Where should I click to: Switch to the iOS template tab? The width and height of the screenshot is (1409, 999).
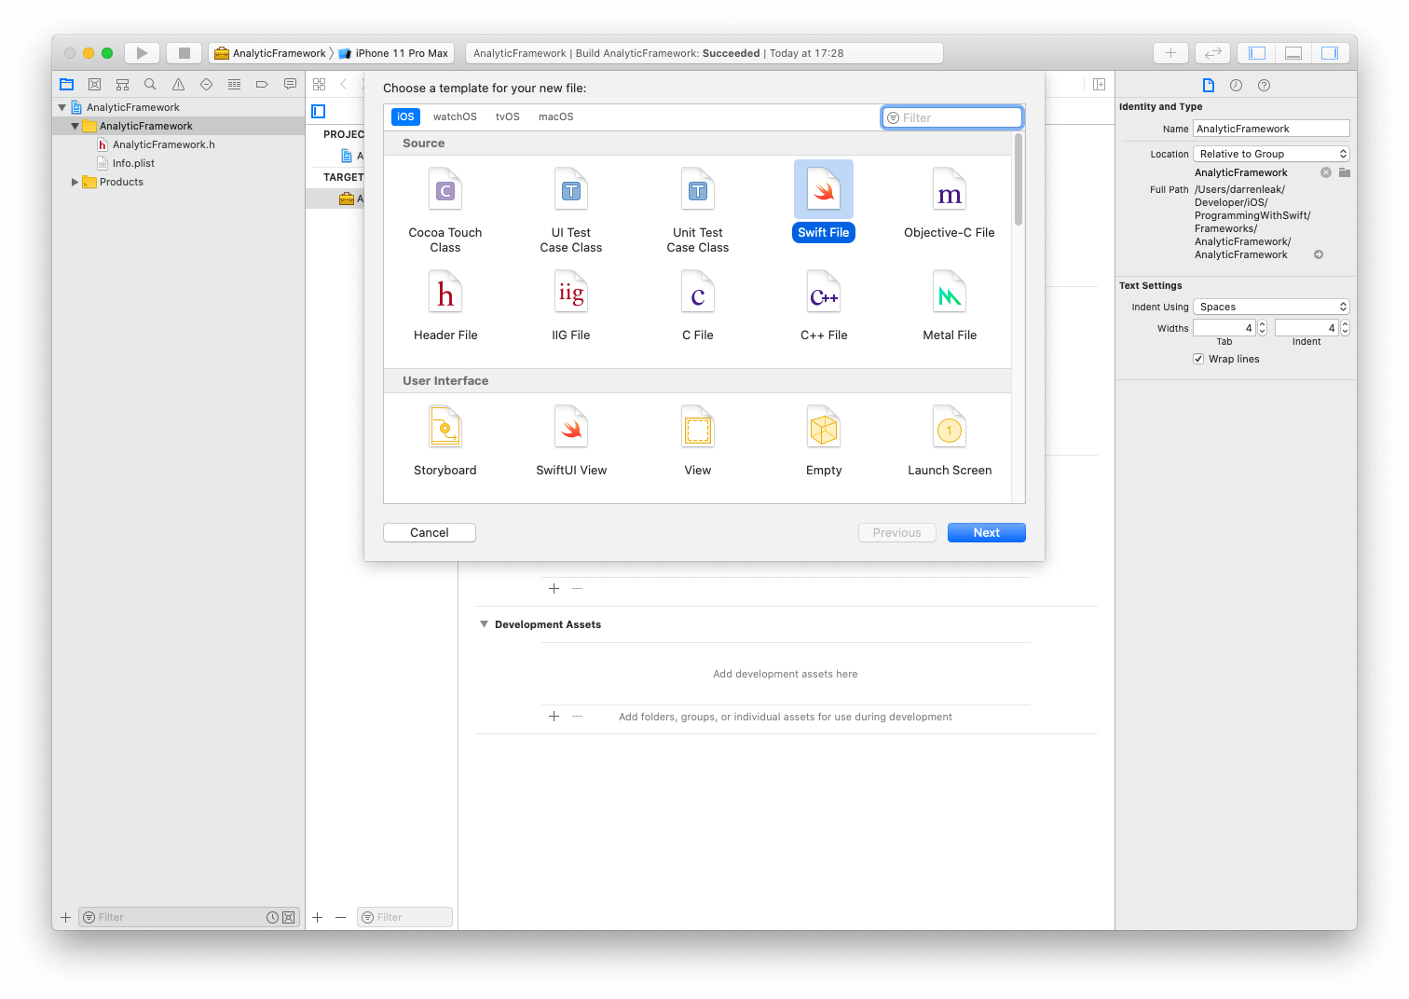[405, 116]
